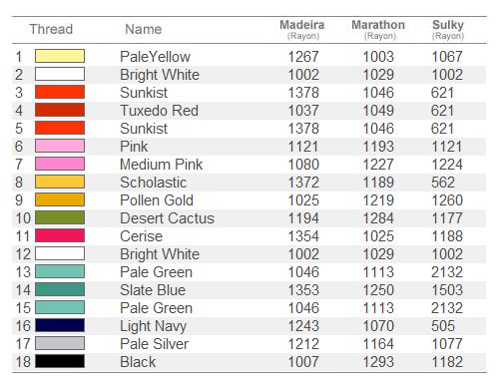Click the Scholastic thread name
This screenshot has width=499, height=383.
point(154,183)
